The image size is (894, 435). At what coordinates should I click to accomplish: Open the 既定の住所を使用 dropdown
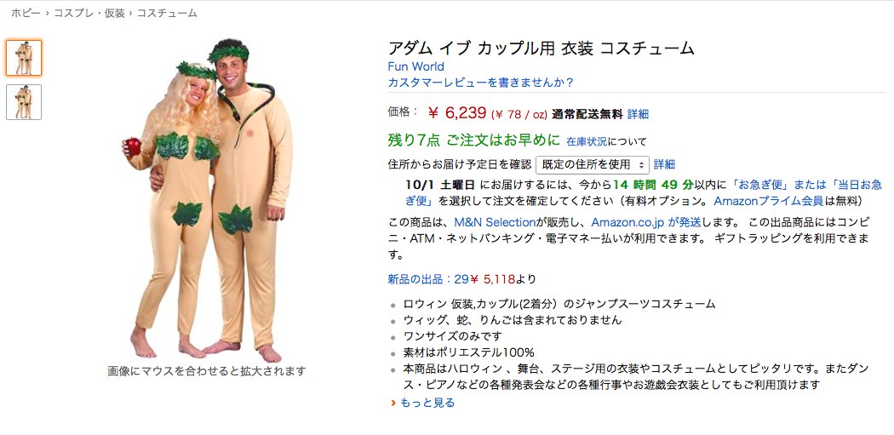tap(593, 165)
